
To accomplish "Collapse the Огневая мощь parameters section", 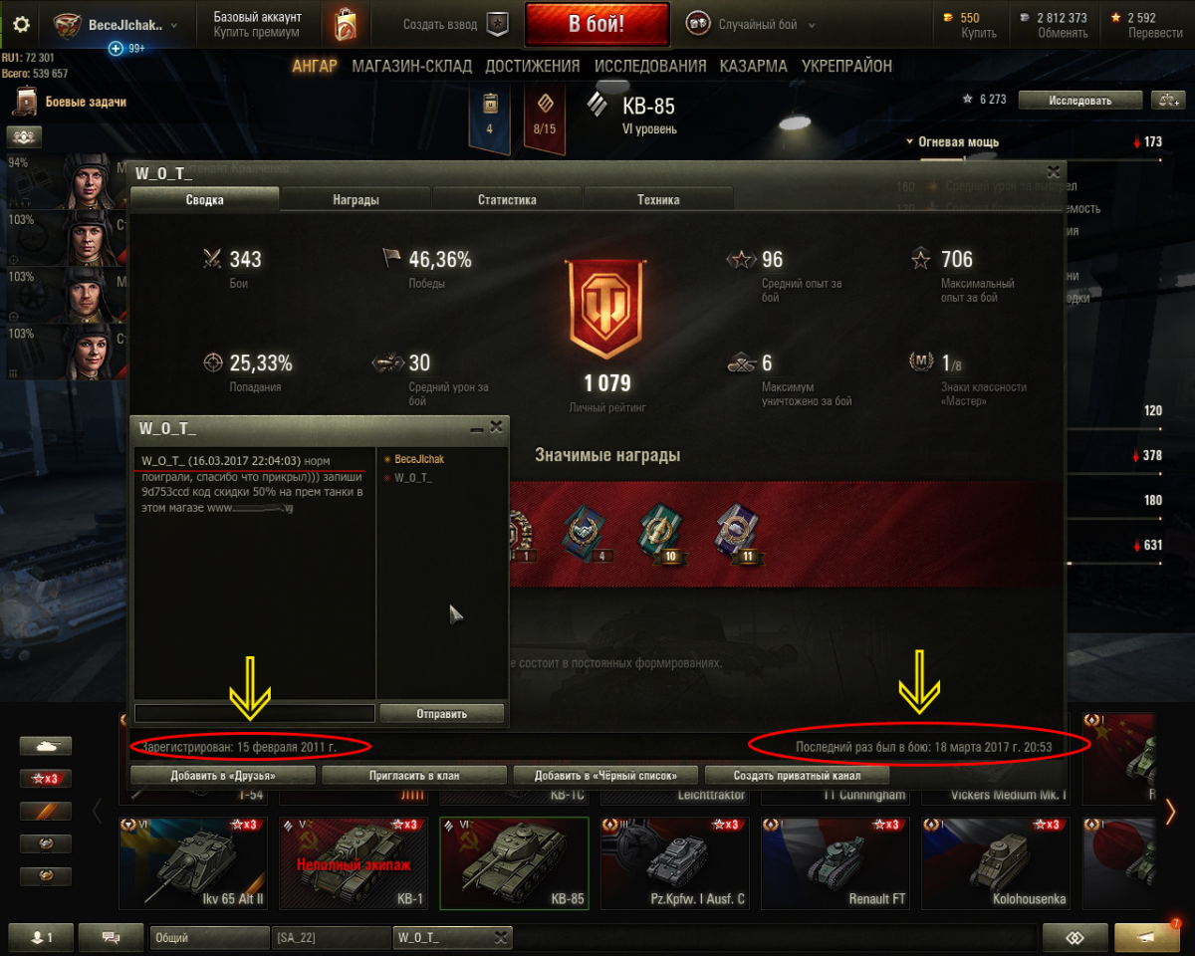I will pos(952,141).
